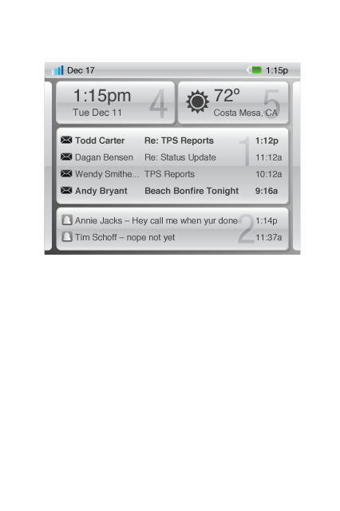The width and height of the screenshot is (340, 511).
Task: Open Annie Jacks's text message
Action: click(172, 220)
